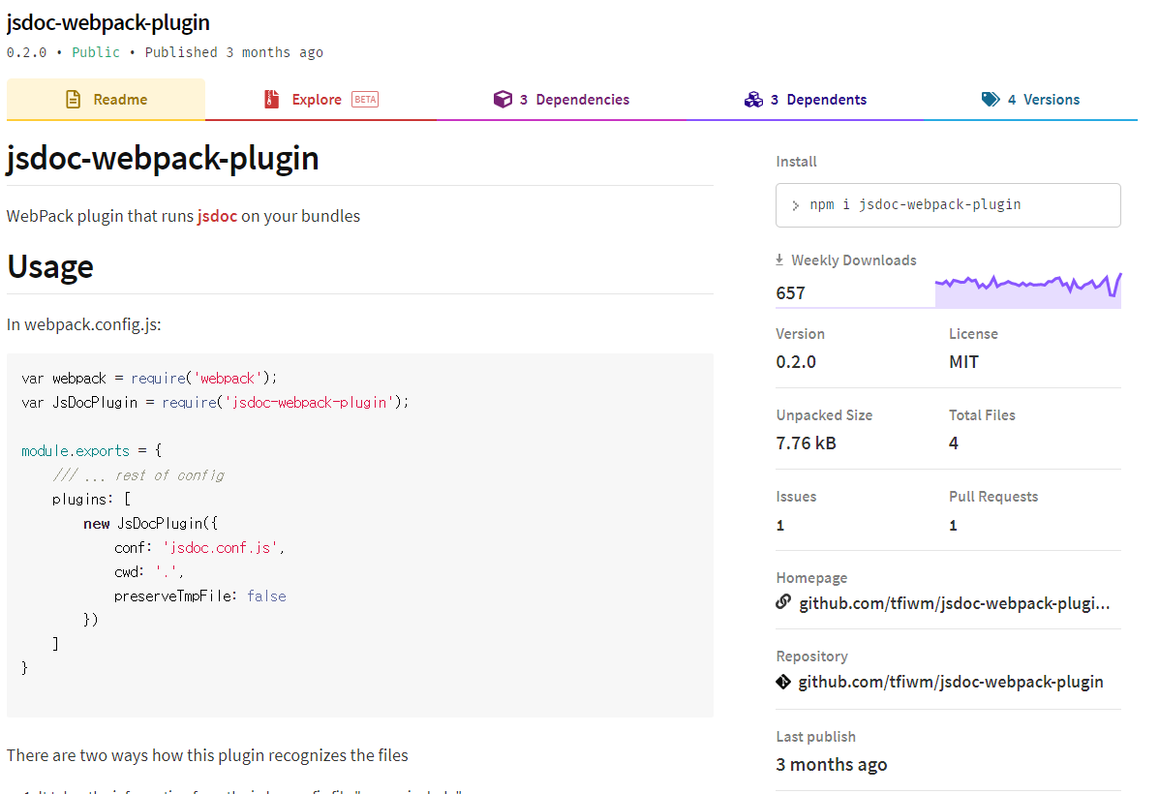Follow the jsdoc link in description
1159x794 pixels.
(x=217, y=216)
